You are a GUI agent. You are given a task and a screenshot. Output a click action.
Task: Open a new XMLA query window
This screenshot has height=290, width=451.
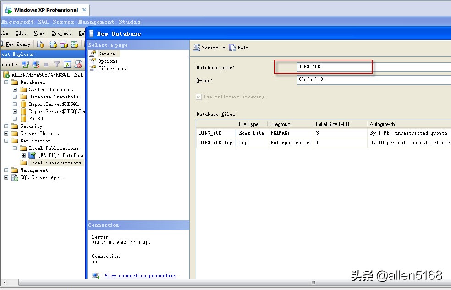[x=74, y=44]
